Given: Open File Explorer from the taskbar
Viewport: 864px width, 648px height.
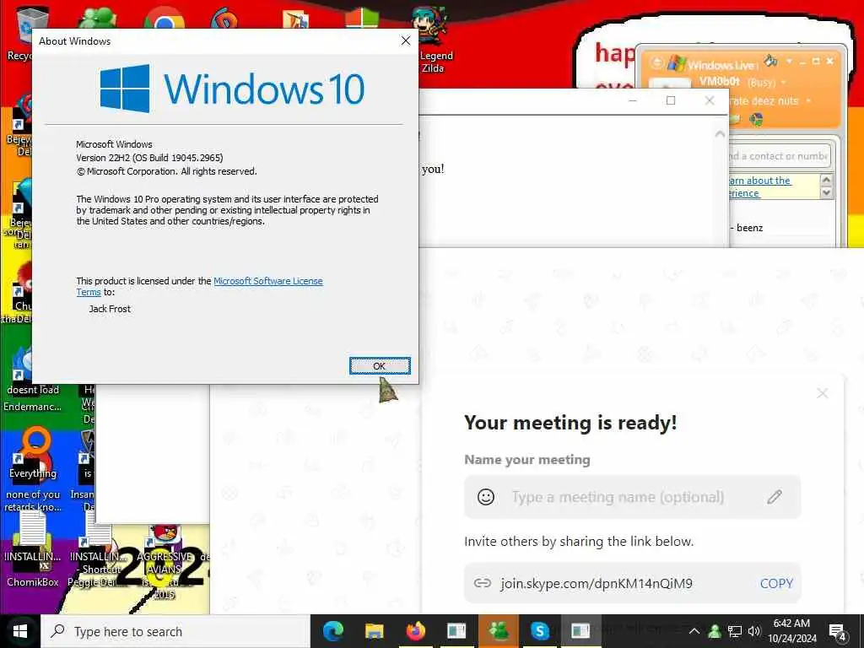Looking at the screenshot, I should [374, 631].
